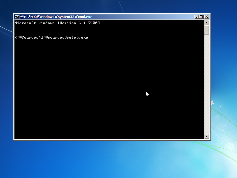
Task: Click the scrollbar up arrow
Action: 207,23
